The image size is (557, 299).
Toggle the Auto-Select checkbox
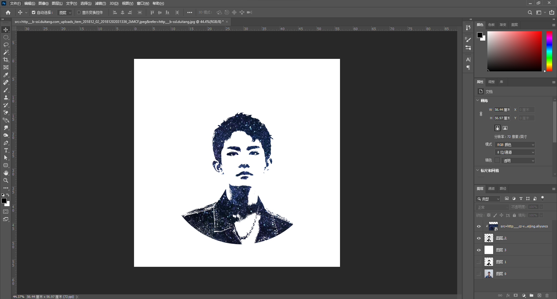point(34,12)
